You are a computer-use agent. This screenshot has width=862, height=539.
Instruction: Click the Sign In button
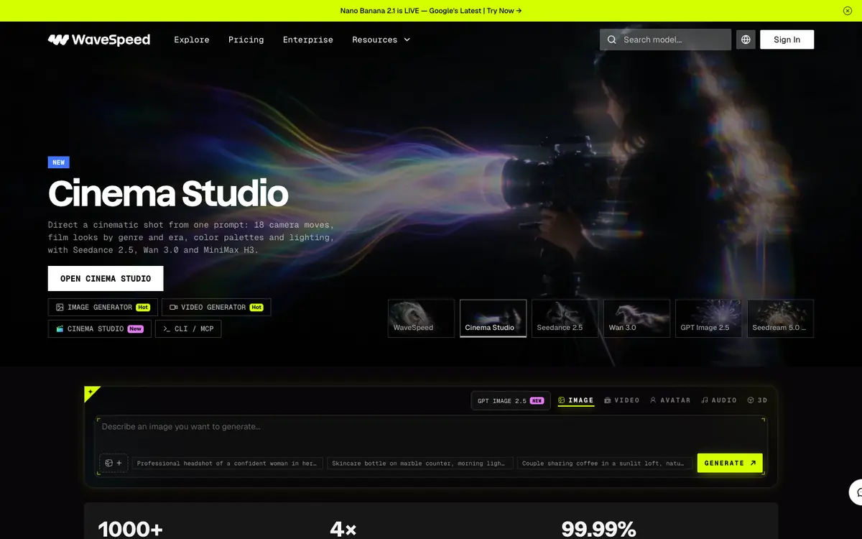coord(787,40)
